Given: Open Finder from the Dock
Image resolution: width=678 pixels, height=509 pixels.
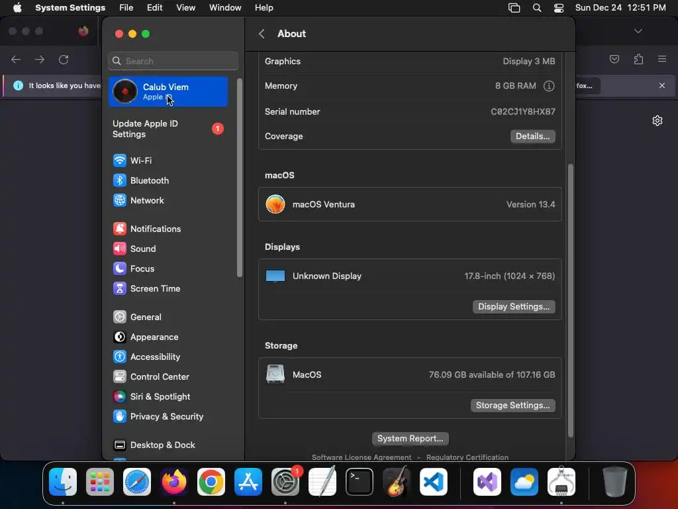Looking at the screenshot, I should (63, 482).
